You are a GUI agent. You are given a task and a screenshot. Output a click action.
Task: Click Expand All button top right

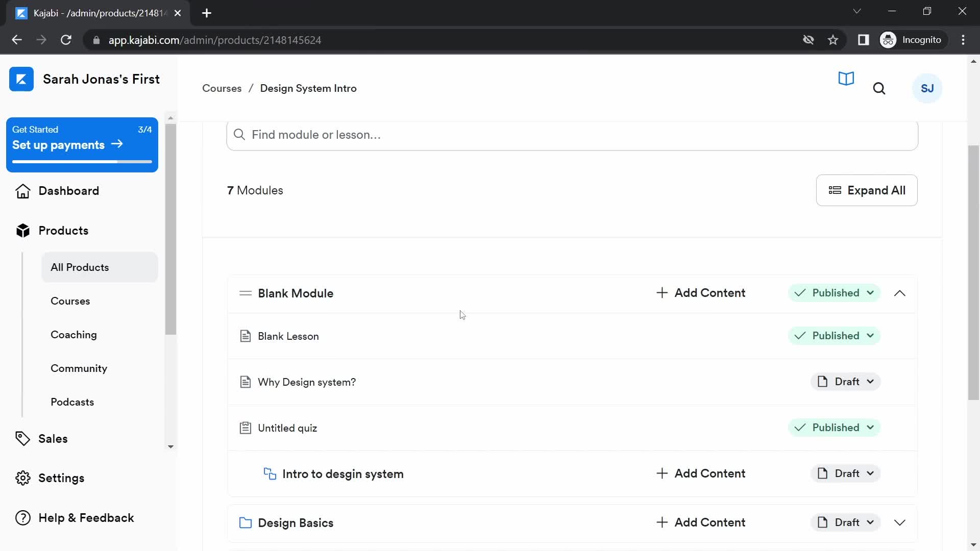866,190
